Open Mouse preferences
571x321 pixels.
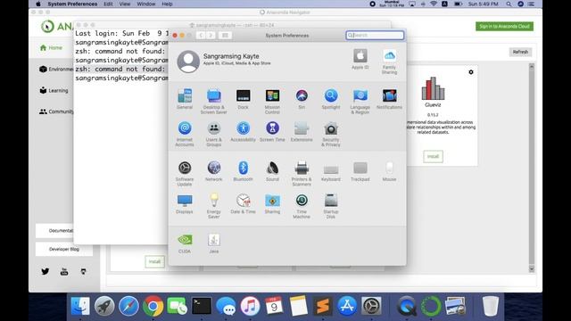[389, 171]
